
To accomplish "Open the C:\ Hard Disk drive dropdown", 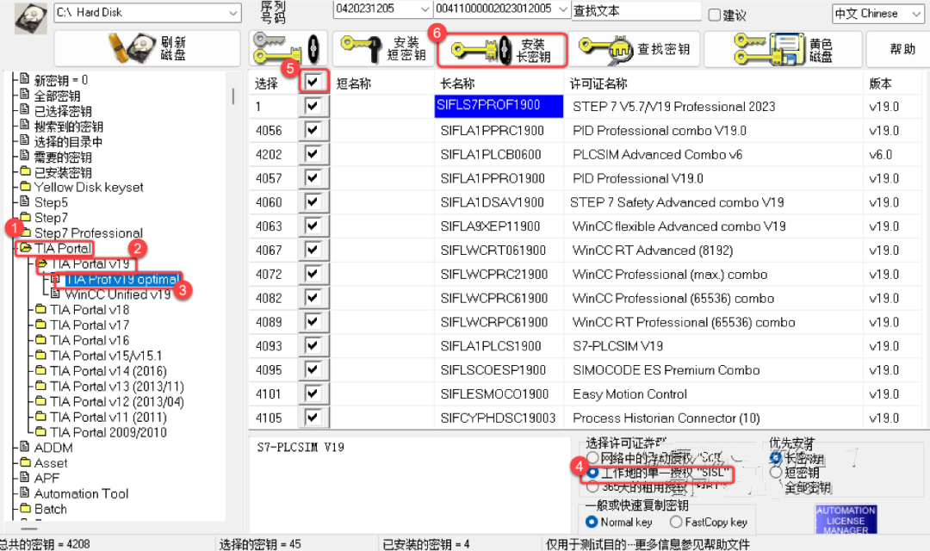I will 232,12.
